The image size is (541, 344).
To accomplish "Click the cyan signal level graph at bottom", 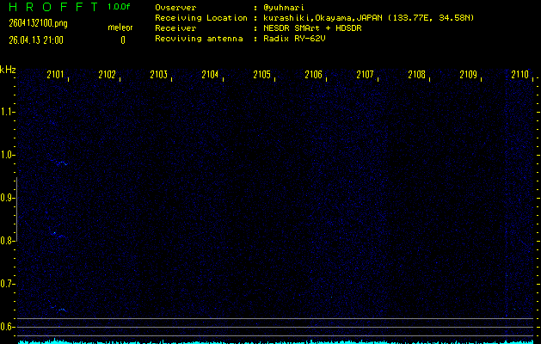I will 275,341.
